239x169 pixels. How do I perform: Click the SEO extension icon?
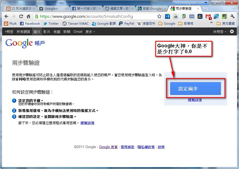click(x=216, y=17)
